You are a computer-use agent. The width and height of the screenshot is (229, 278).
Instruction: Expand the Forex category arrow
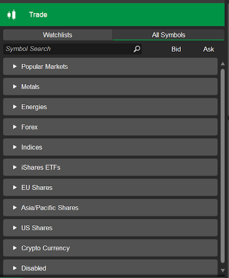(15, 127)
